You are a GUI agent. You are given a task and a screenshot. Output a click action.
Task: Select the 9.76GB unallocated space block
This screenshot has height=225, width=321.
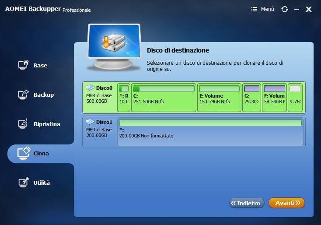click(295, 98)
